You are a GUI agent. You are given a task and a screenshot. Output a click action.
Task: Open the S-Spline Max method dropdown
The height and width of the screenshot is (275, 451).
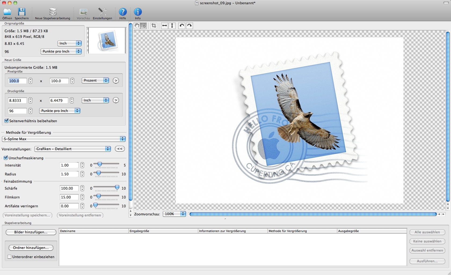pos(64,139)
